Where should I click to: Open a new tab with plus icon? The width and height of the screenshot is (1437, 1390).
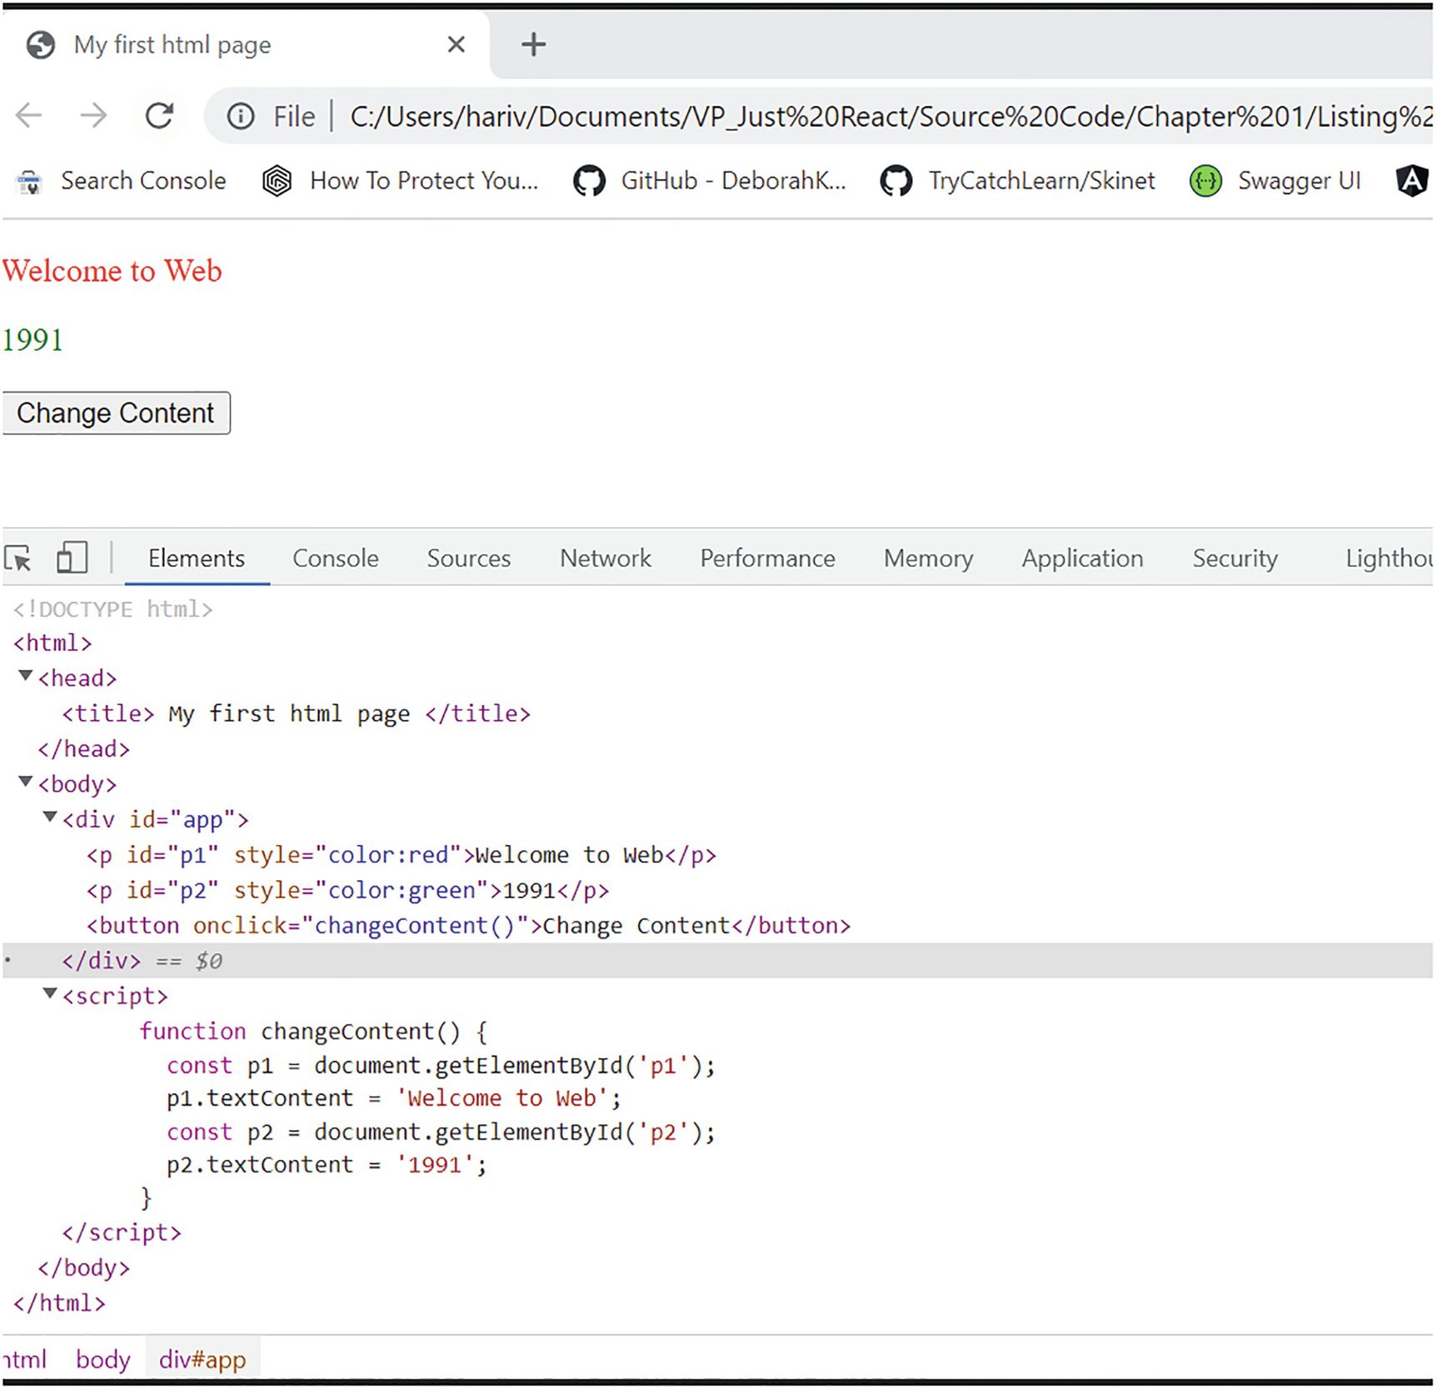tap(533, 44)
